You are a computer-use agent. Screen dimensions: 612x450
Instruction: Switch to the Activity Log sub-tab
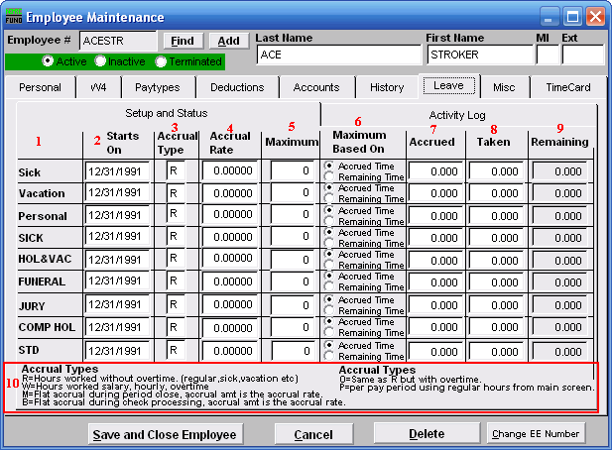click(x=457, y=115)
